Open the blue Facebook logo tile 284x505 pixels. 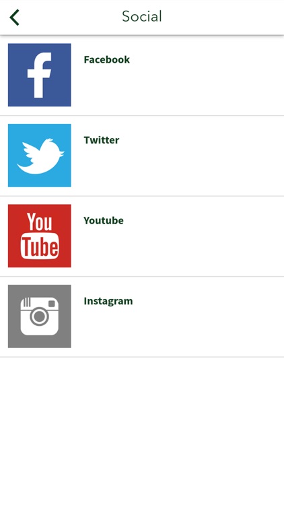[x=40, y=75]
